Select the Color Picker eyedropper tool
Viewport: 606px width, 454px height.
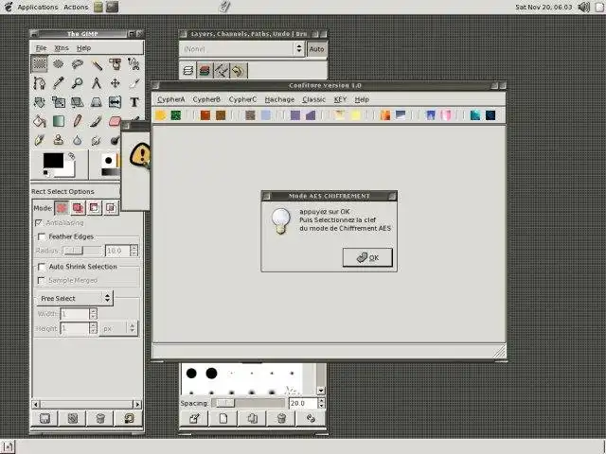(x=58, y=83)
